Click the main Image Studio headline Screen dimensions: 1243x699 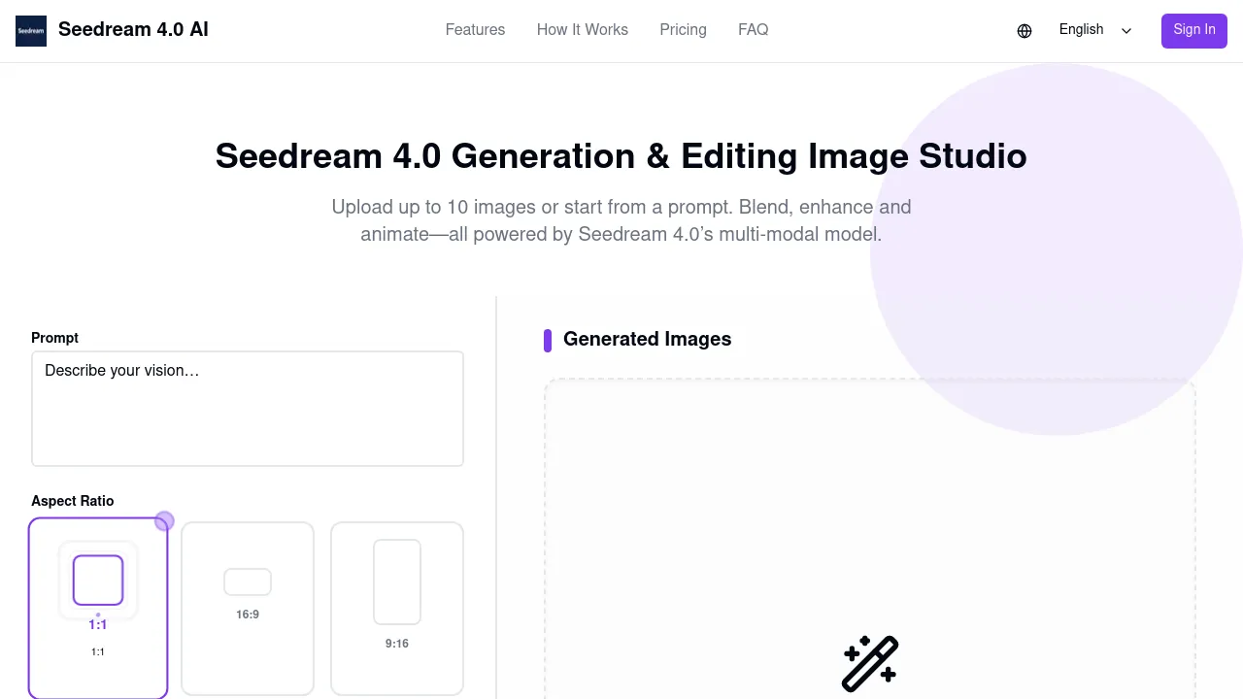click(621, 155)
